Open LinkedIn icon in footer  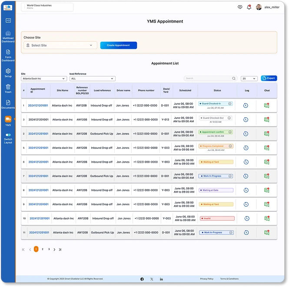(x=161, y=279)
